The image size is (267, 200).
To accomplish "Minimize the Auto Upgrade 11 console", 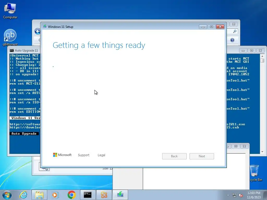I will [243, 51].
